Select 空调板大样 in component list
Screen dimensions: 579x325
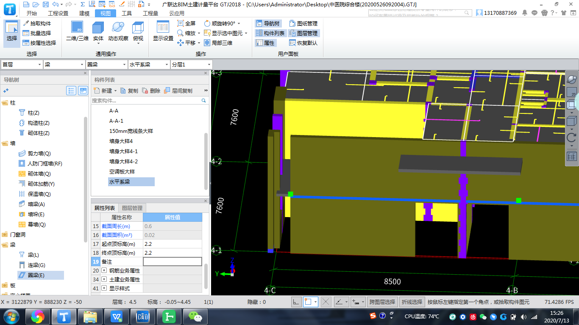(x=122, y=172)
